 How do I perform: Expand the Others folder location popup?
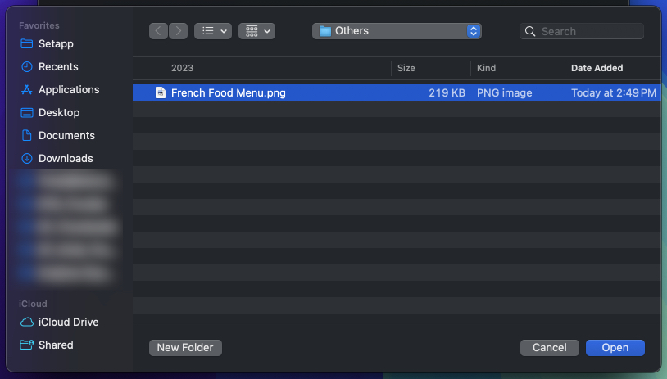click(x=397, y=31)
